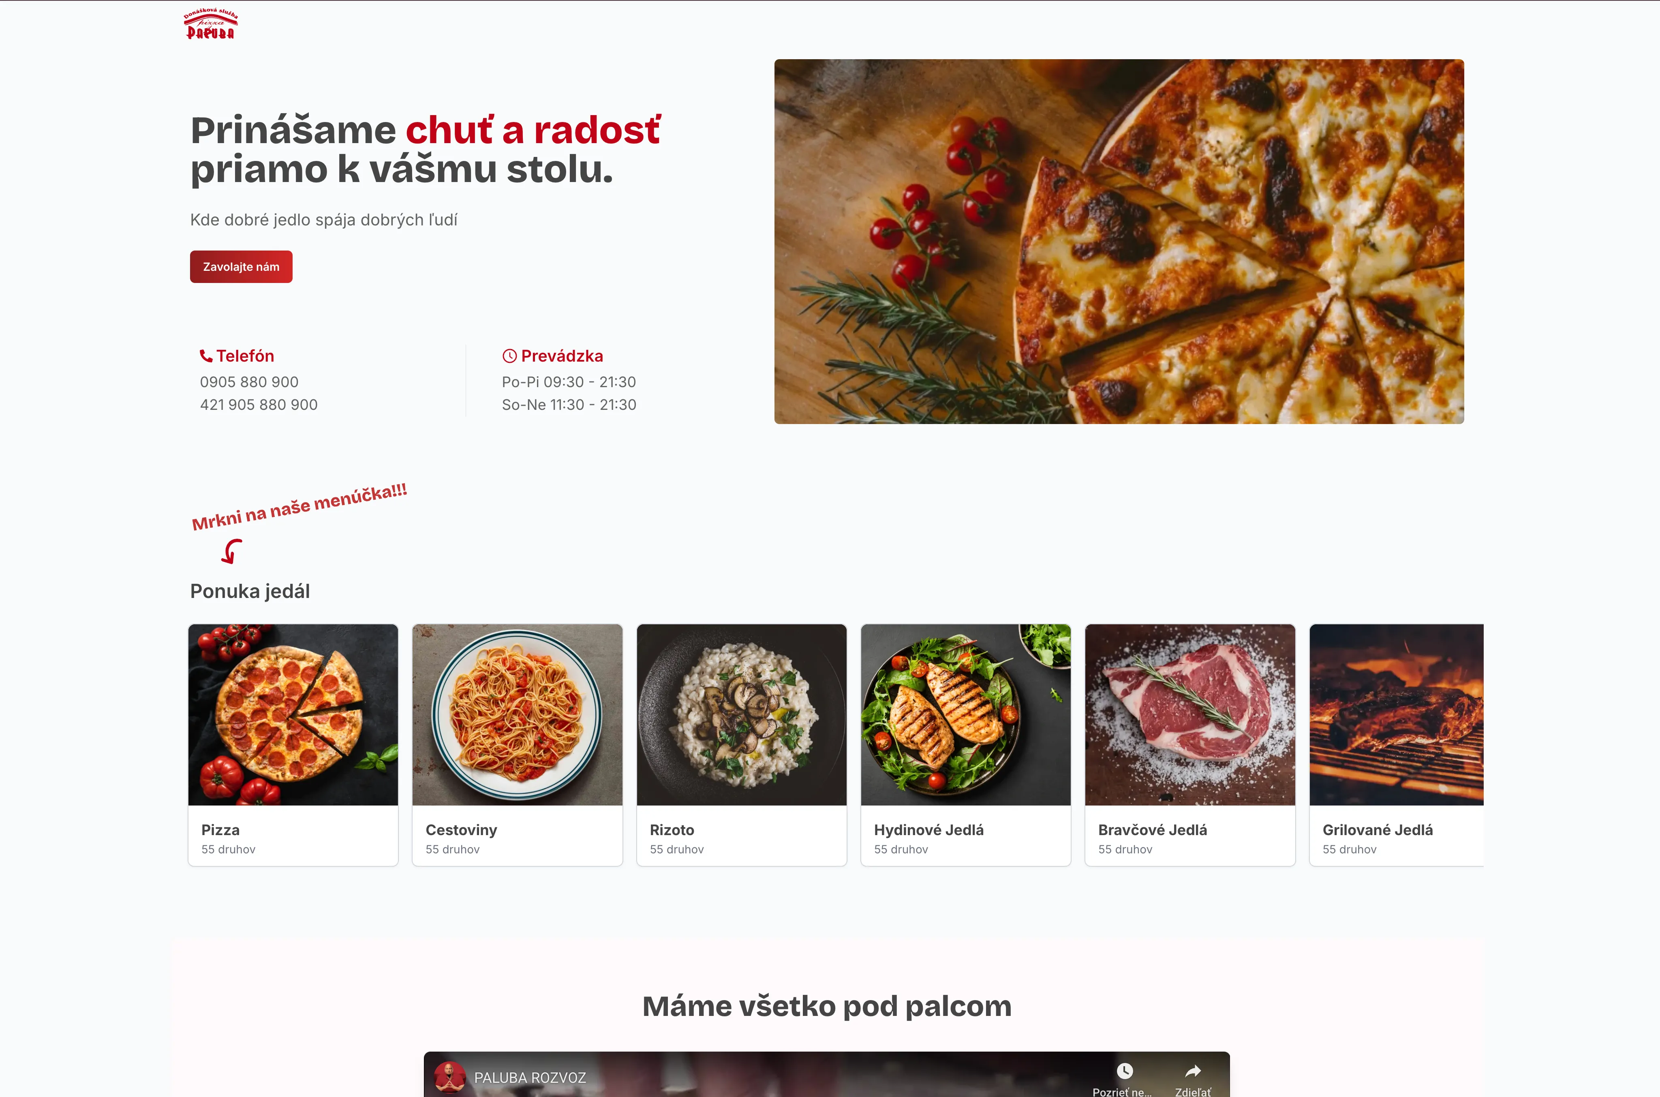Select the Hydinové Jedlá card
This screenshot has width=1660, height=1097.
tap(966, 744)
